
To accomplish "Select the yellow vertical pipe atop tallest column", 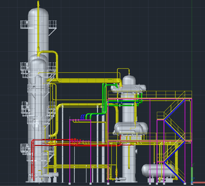I will pyautogui.click(x=38, y=26).
